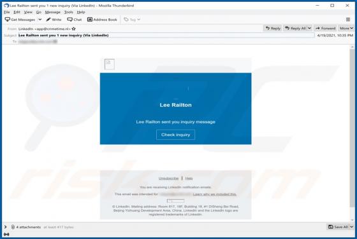Open the More actions dropdown
Screen dimensions: 357x239
tap(346, 28)
